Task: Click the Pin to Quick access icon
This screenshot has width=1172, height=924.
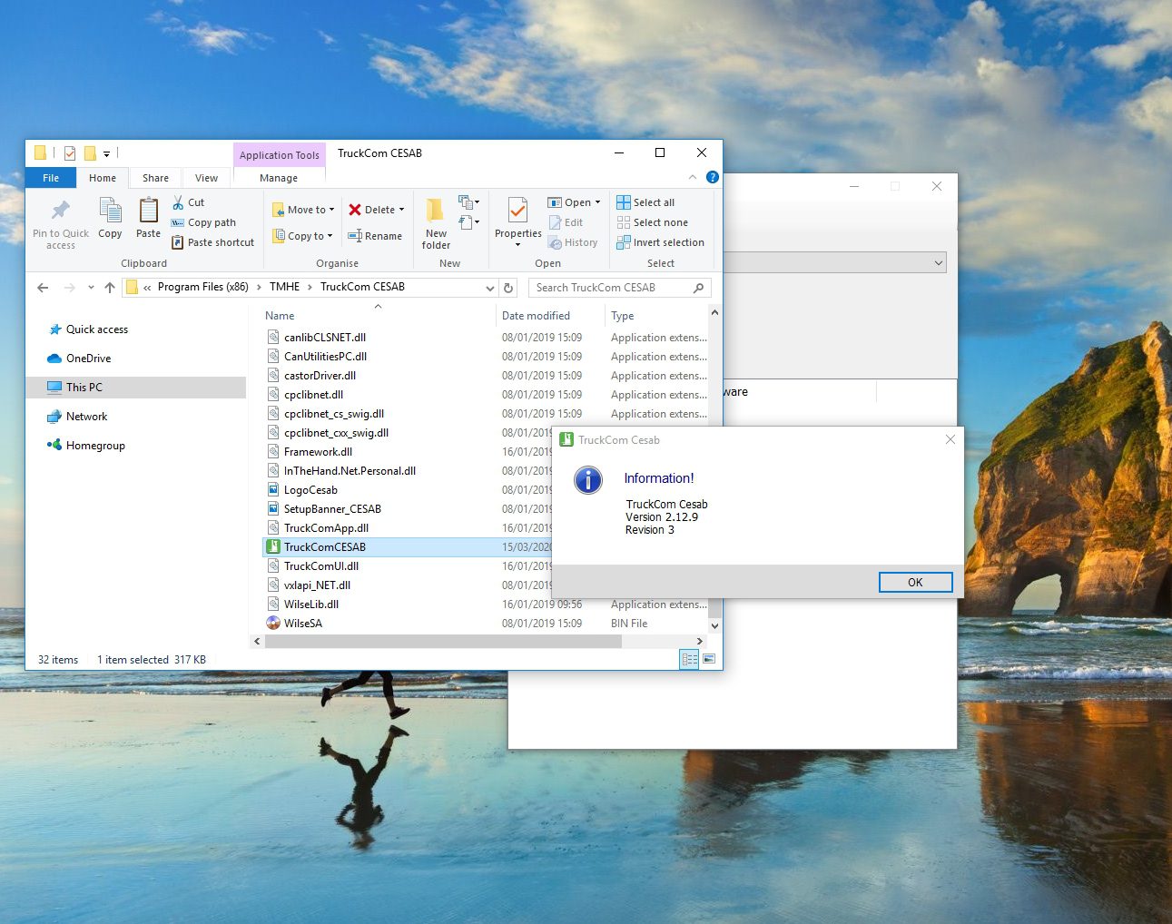Action: click(61, 211)
